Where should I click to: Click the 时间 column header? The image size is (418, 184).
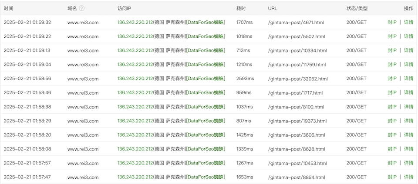point(8,8)
